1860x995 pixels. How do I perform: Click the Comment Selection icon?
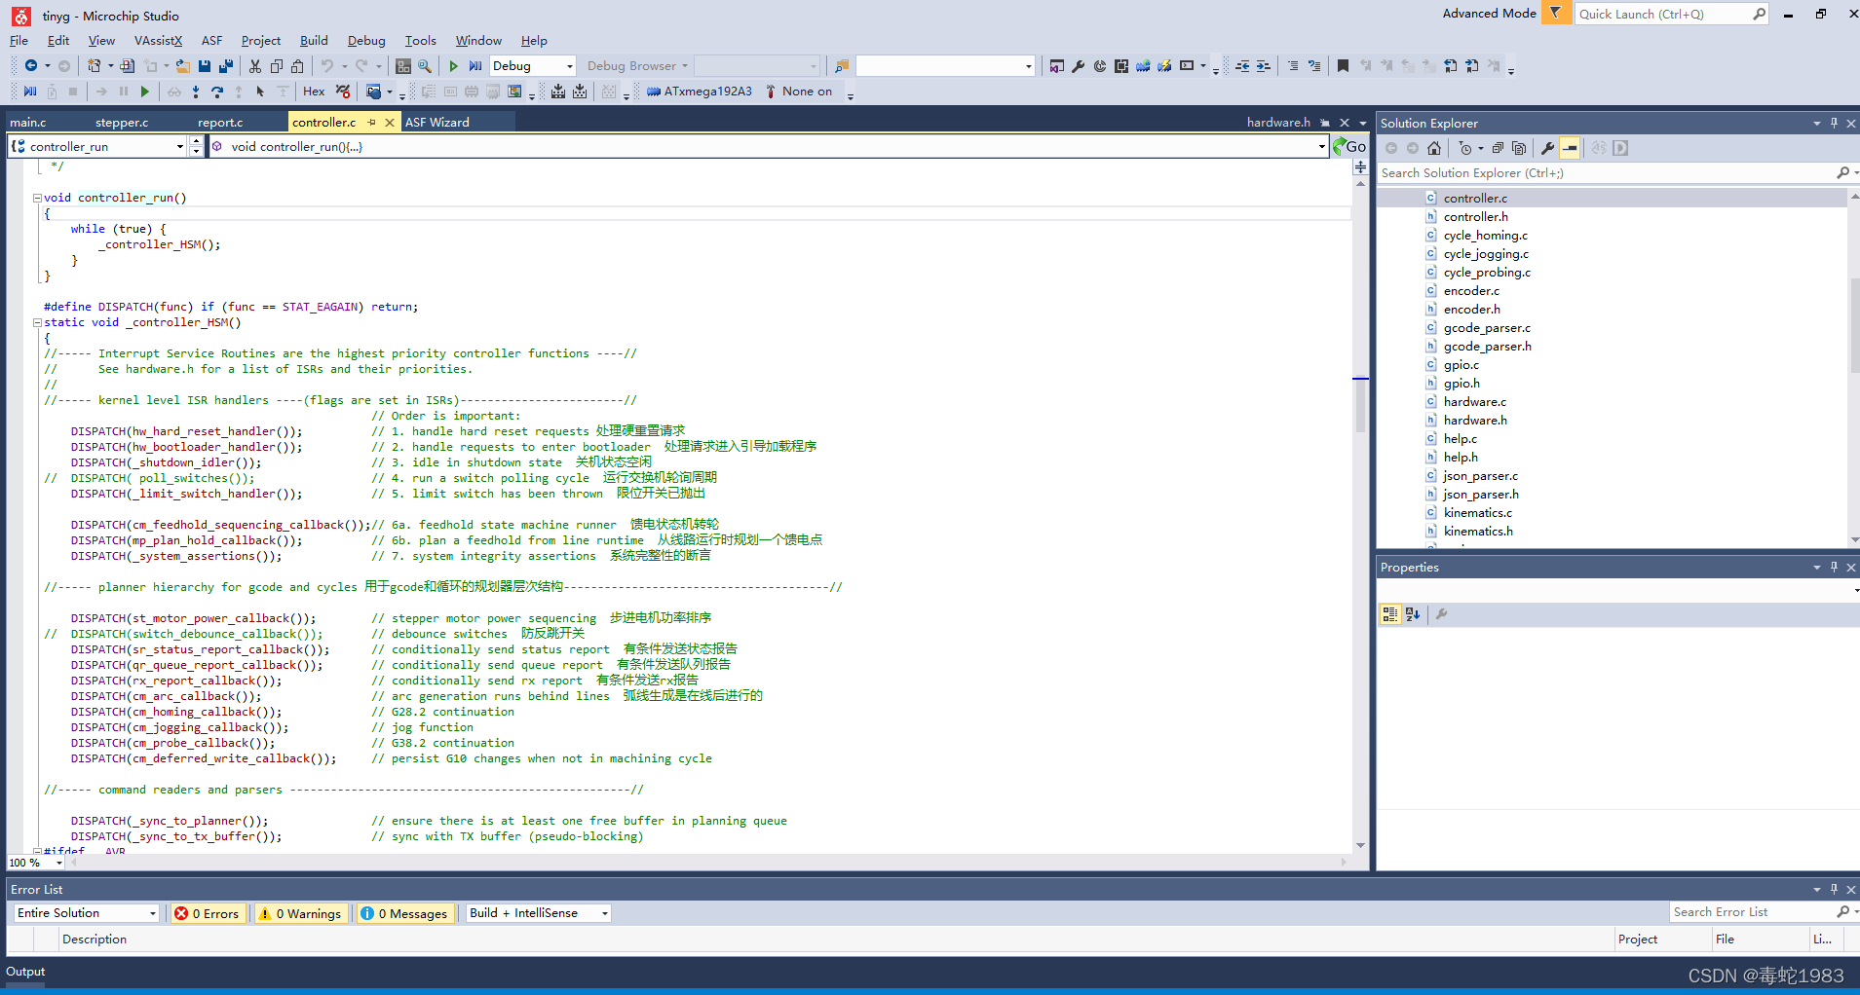(x=1293, y=66)
